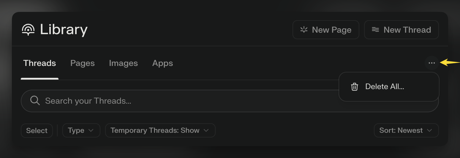Click the New Page button
The width and height of the screenshot is (460, 158).
coord(326,30)
